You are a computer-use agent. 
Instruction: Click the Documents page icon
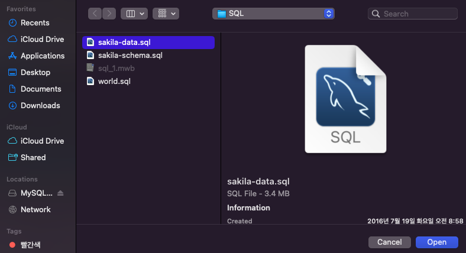(x=12, y=89)
